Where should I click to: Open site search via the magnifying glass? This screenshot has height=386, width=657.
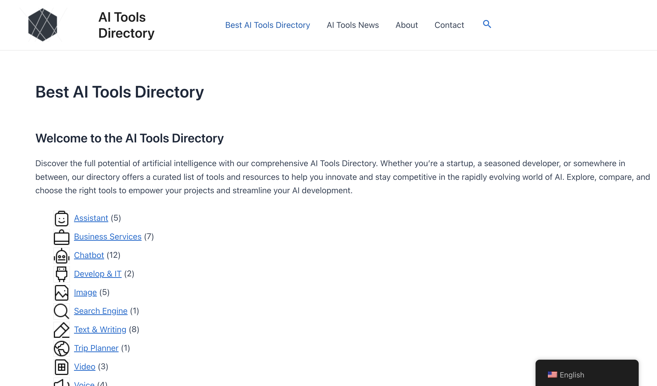click(487, 25)
